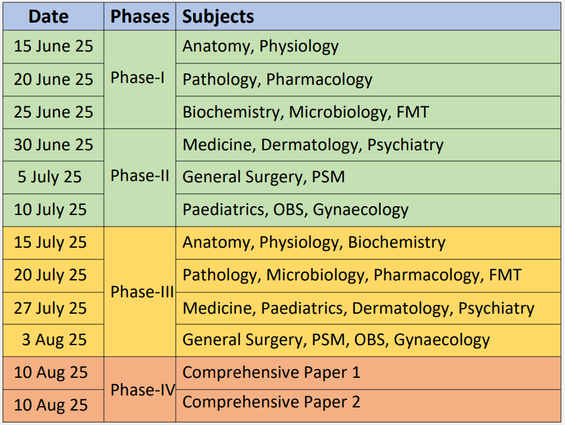Click the Phases column header

(140, 16)
